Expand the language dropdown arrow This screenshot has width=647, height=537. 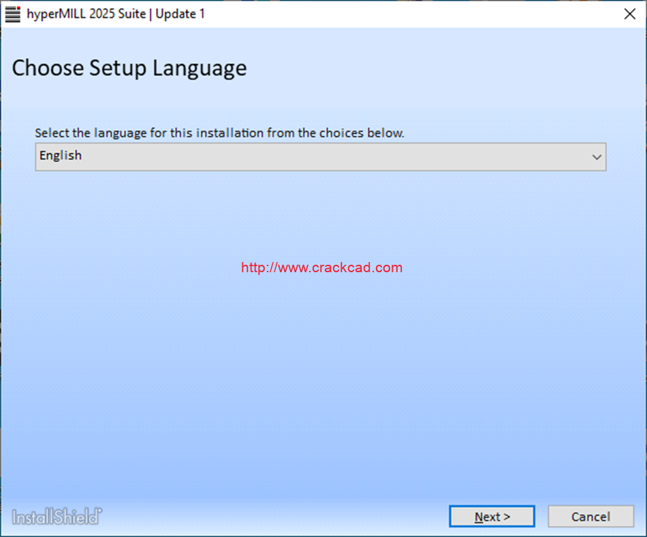597,157
